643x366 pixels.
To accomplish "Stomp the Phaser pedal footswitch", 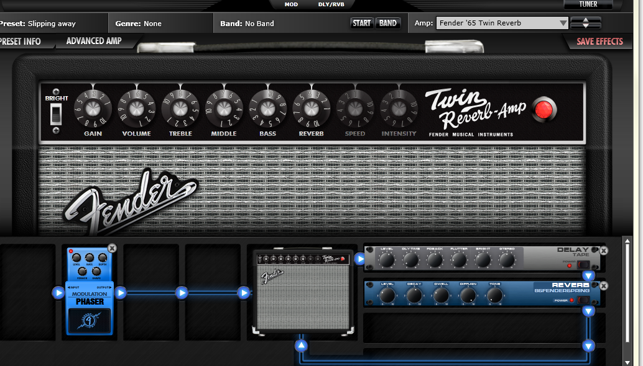I will (90, 320).
